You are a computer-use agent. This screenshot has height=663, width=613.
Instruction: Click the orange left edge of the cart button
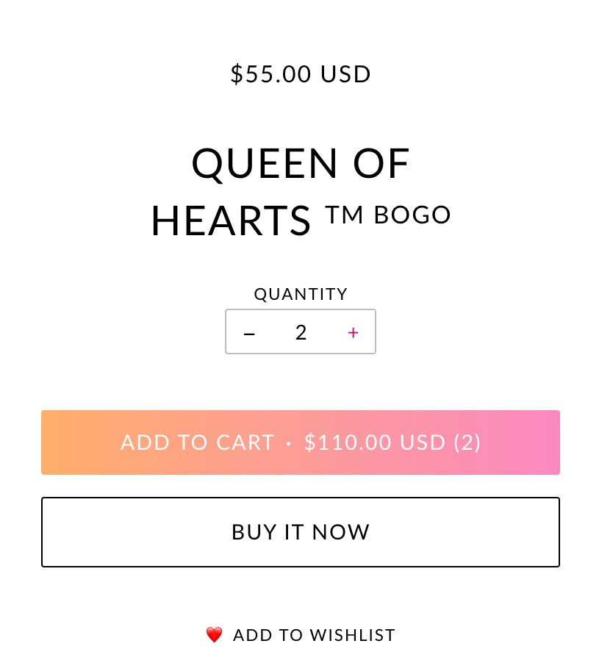pyautogui.click(x=54, y=442)
